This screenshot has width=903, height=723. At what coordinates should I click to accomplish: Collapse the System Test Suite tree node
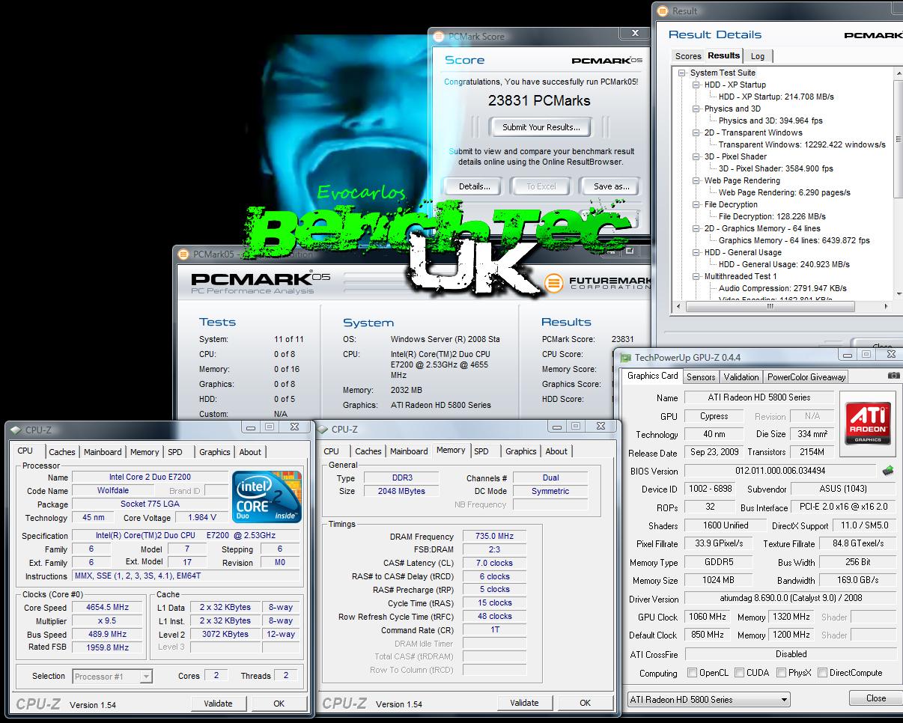[x=682, y=73]
